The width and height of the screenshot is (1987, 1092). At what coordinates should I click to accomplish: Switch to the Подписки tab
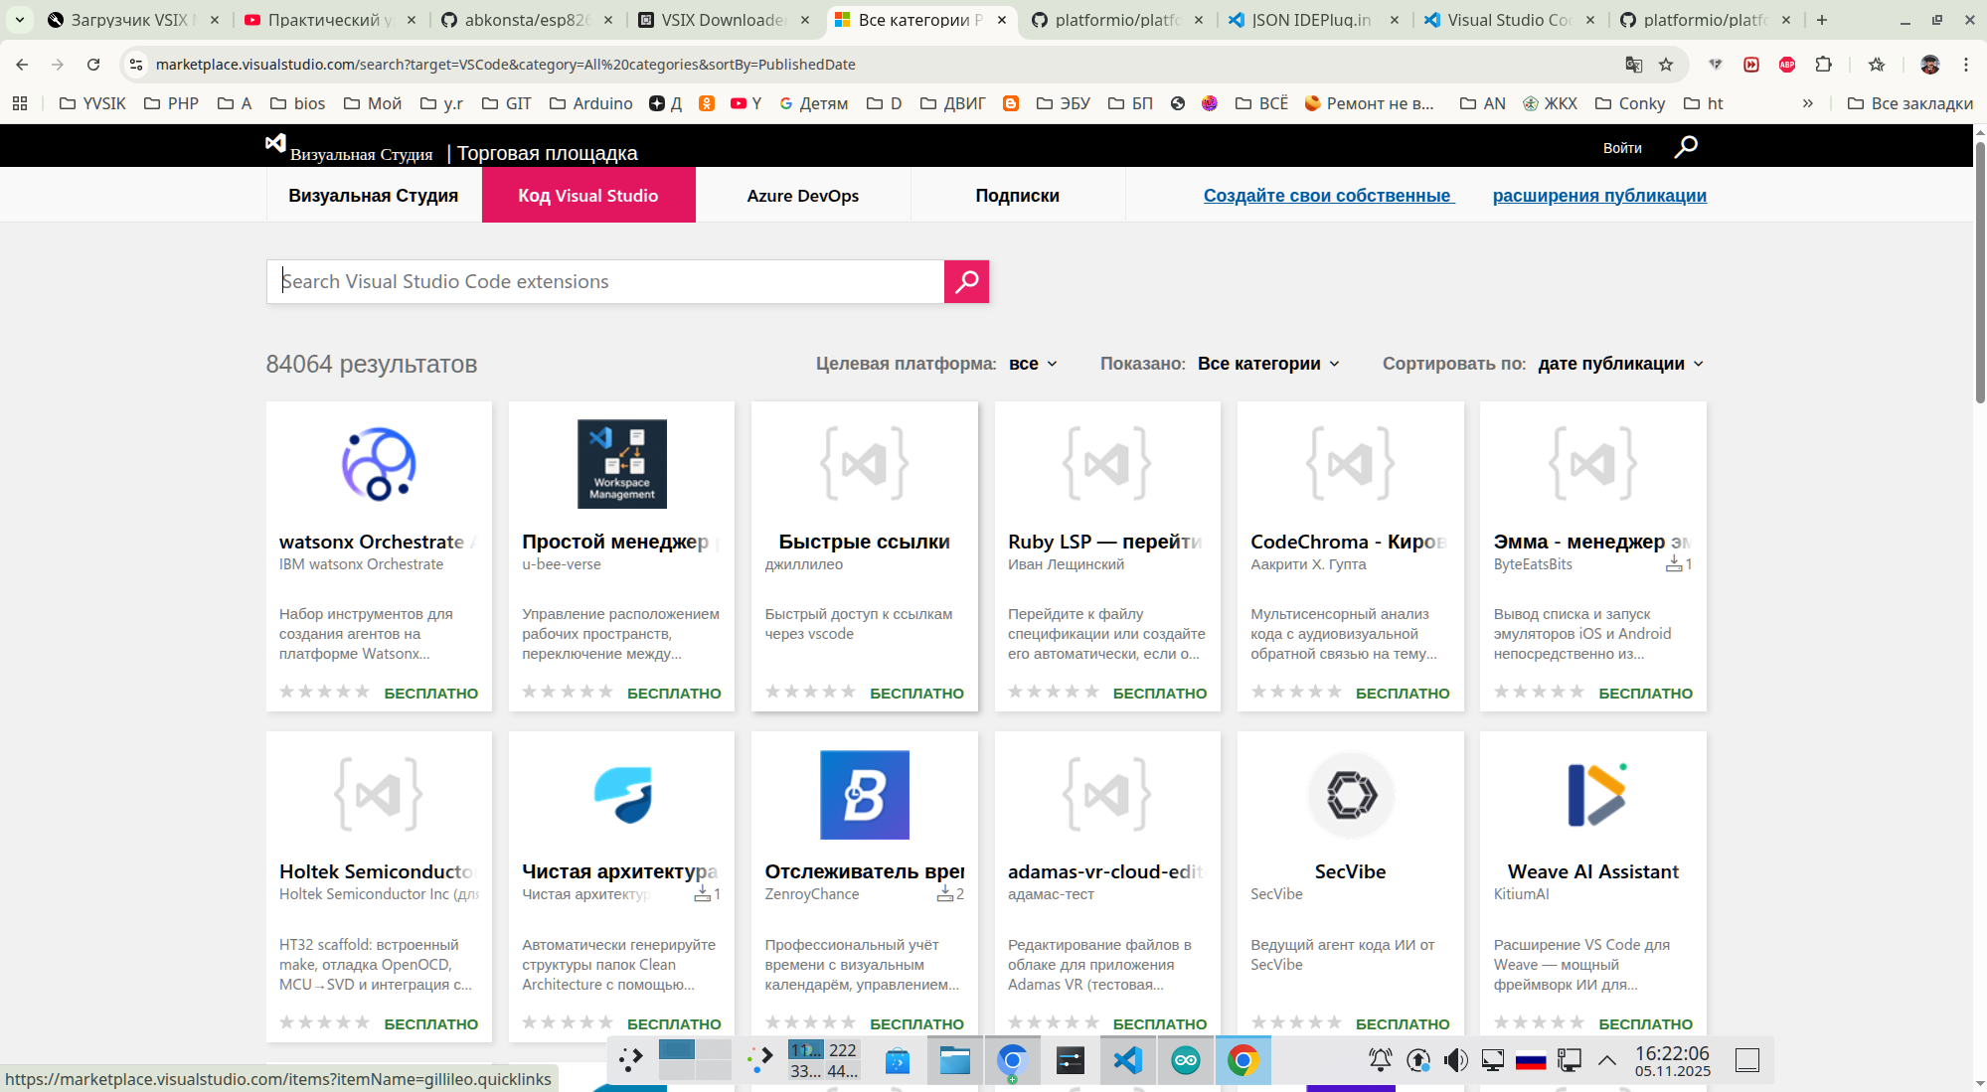(1017, 196)
